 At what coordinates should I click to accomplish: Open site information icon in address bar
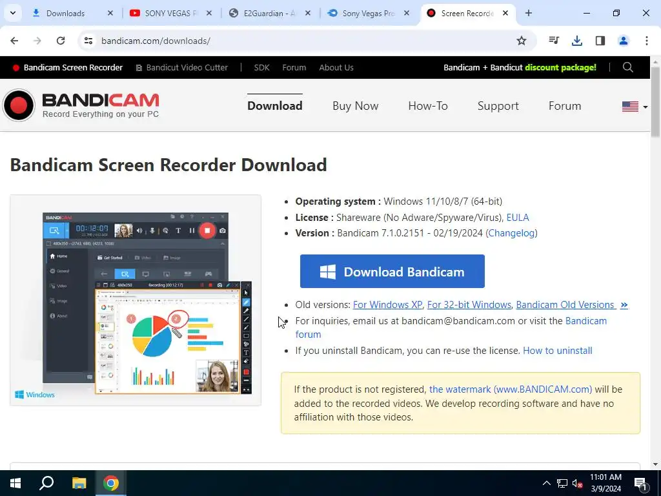[x=88, y=41]
